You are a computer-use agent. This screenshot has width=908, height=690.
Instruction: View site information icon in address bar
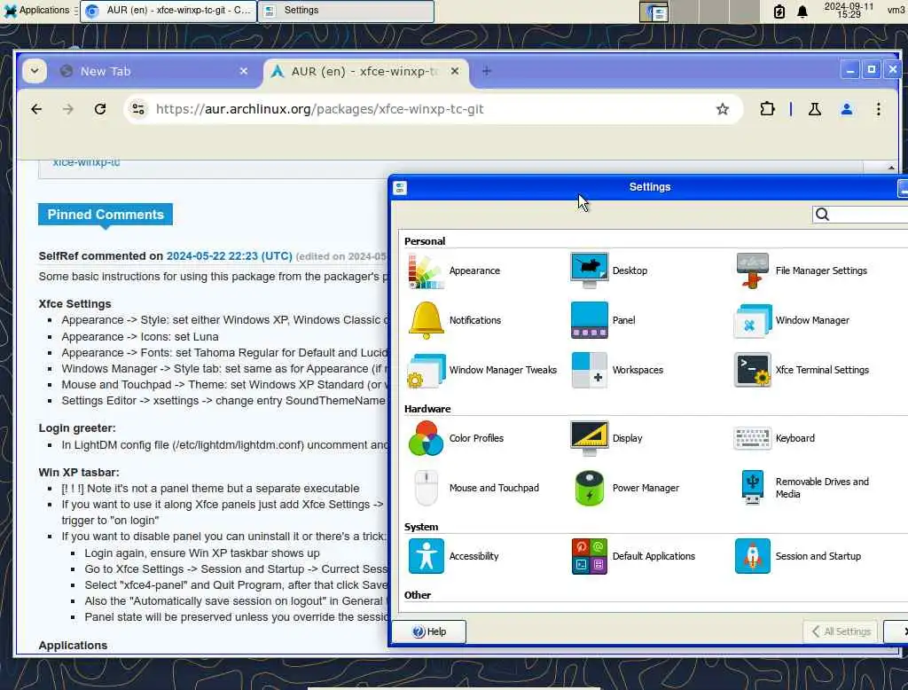pos(138,109)
